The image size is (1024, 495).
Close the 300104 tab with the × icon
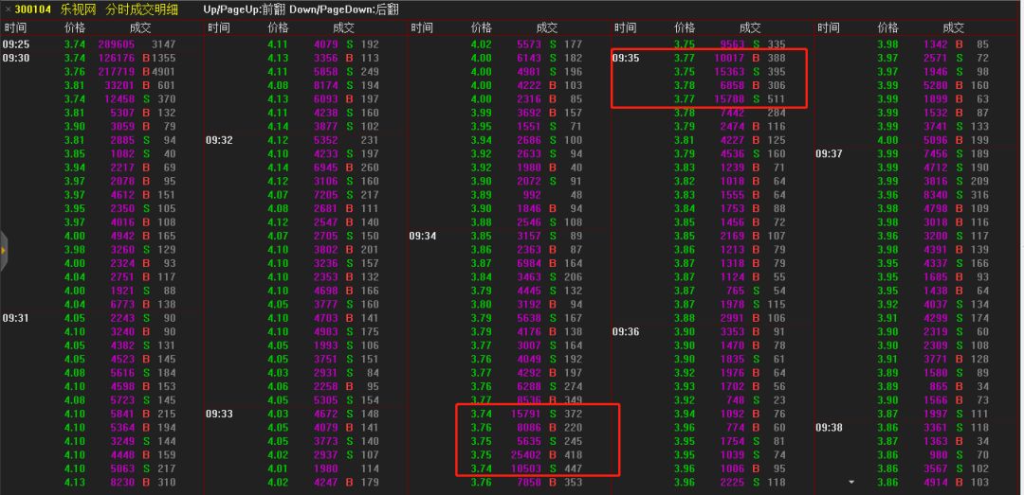[8, 9]
